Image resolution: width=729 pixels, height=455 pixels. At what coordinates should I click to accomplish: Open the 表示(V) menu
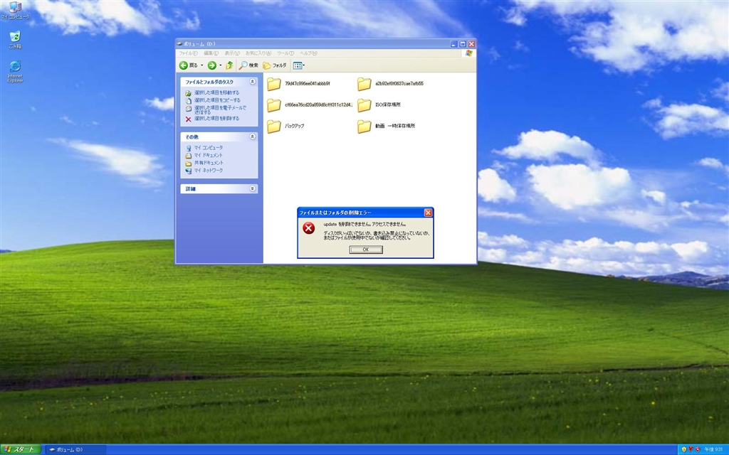[232, 53]
